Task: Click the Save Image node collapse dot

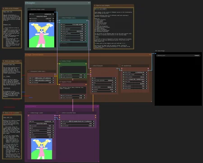Action: tap(156, 51)
